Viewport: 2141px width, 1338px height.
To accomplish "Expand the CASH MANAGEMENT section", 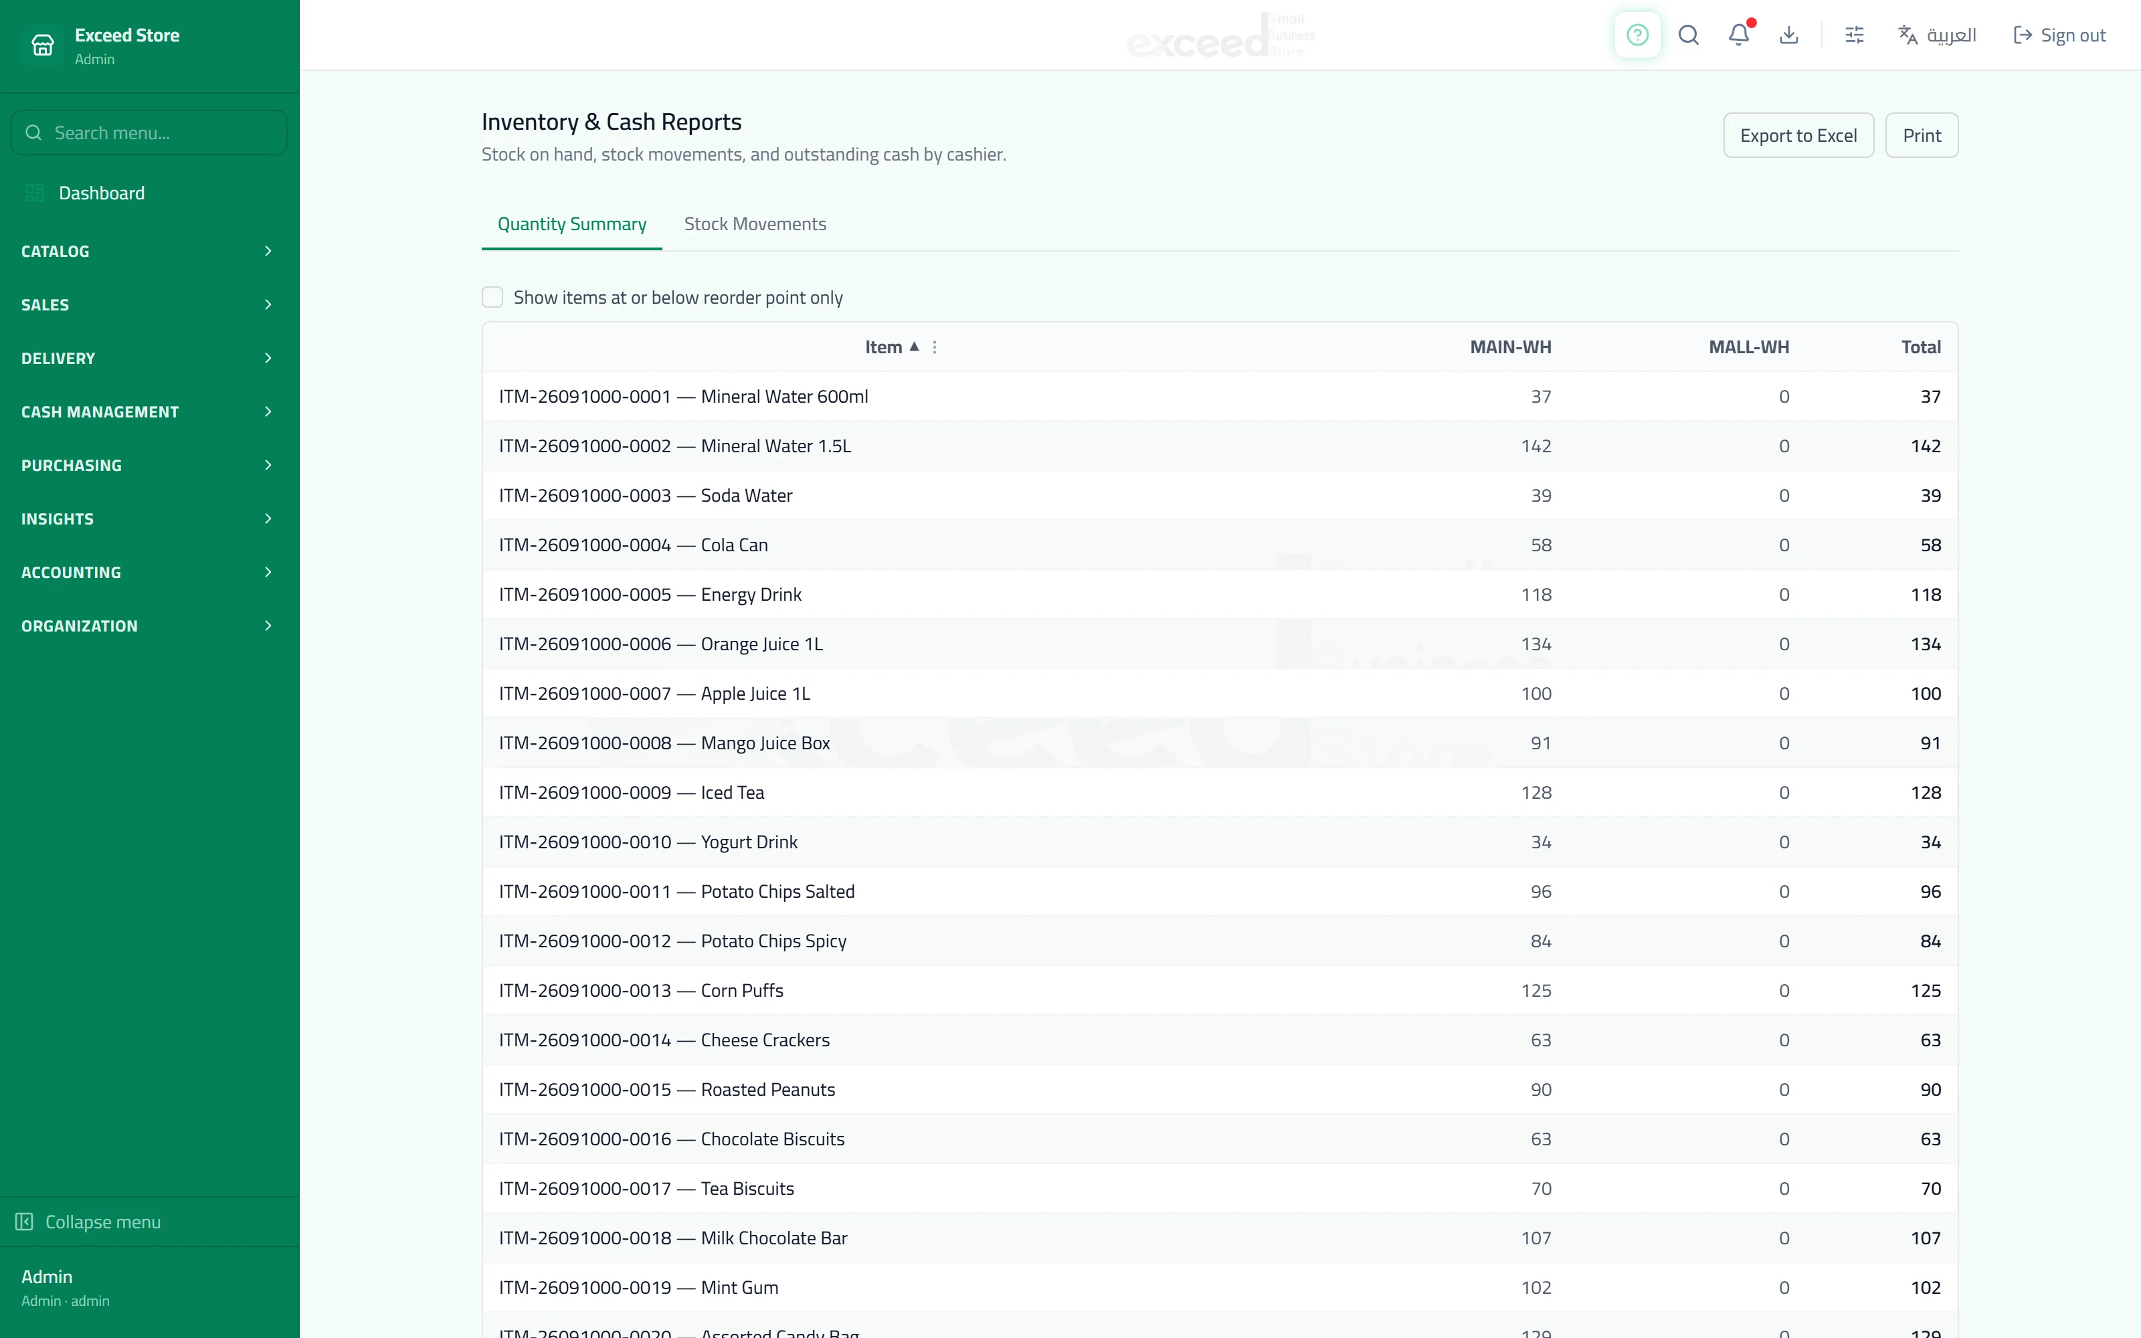I will (x=149, y=411).
